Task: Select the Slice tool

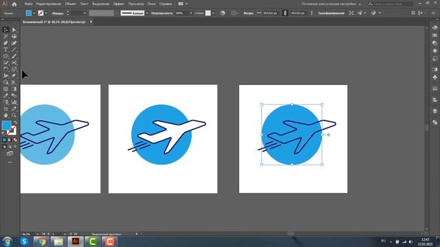Action: click(14, 108)
